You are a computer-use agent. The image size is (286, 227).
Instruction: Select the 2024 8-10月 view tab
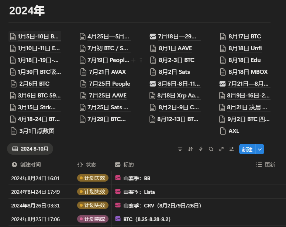click(x=30, y=149)
